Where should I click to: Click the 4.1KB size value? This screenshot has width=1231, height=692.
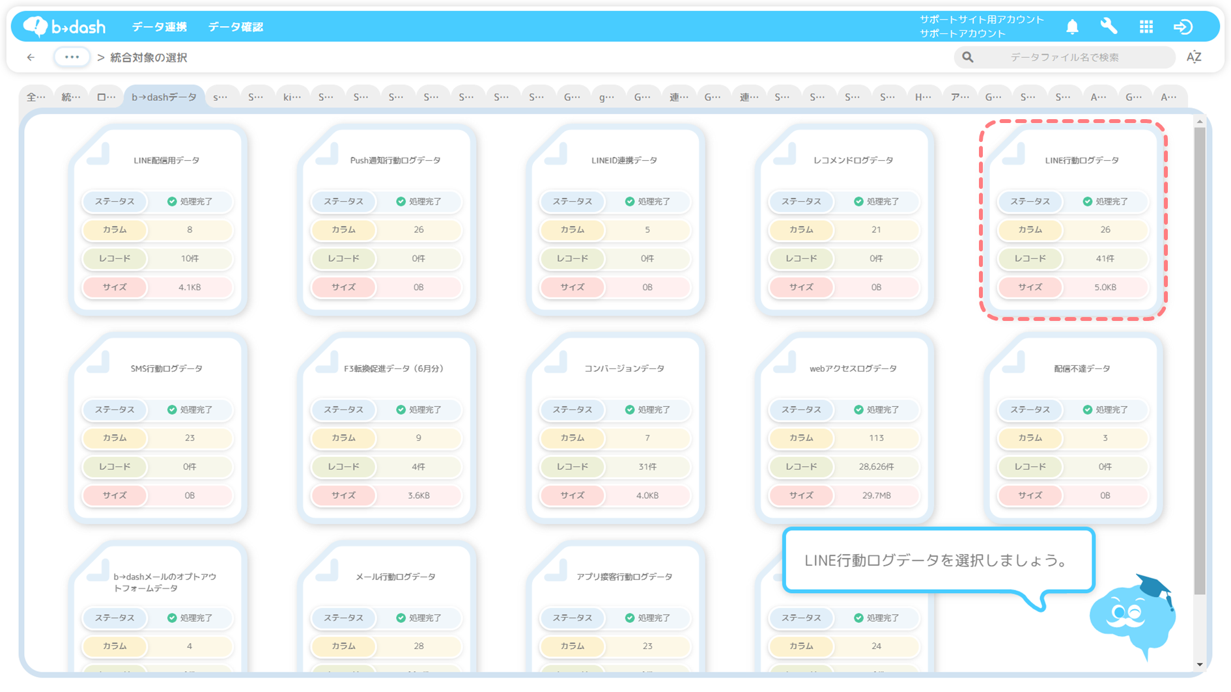click(x=190, y=287)
